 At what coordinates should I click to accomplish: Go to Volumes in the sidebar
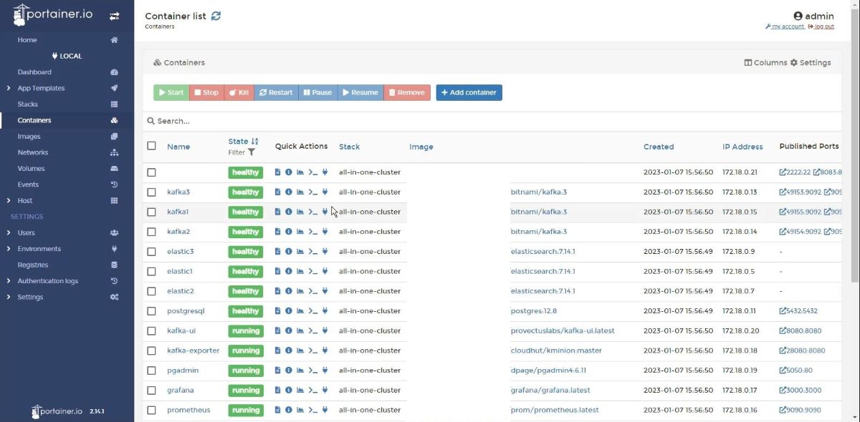(32, 169)
